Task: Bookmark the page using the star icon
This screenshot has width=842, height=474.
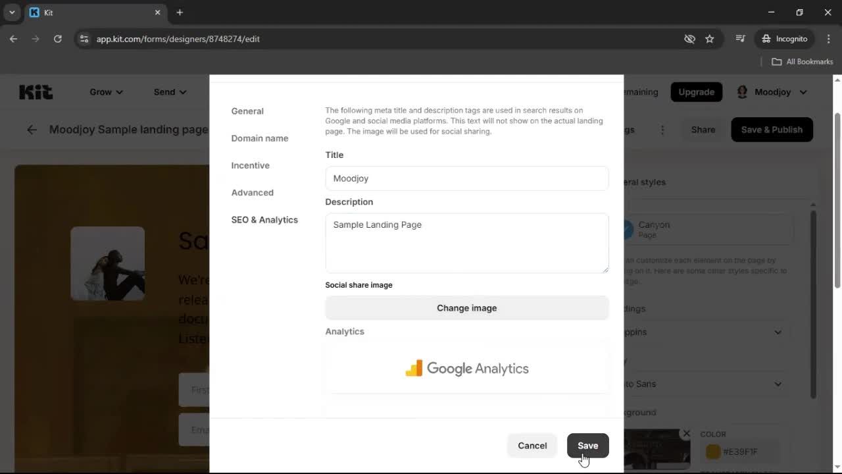Action: click(710, 39)
